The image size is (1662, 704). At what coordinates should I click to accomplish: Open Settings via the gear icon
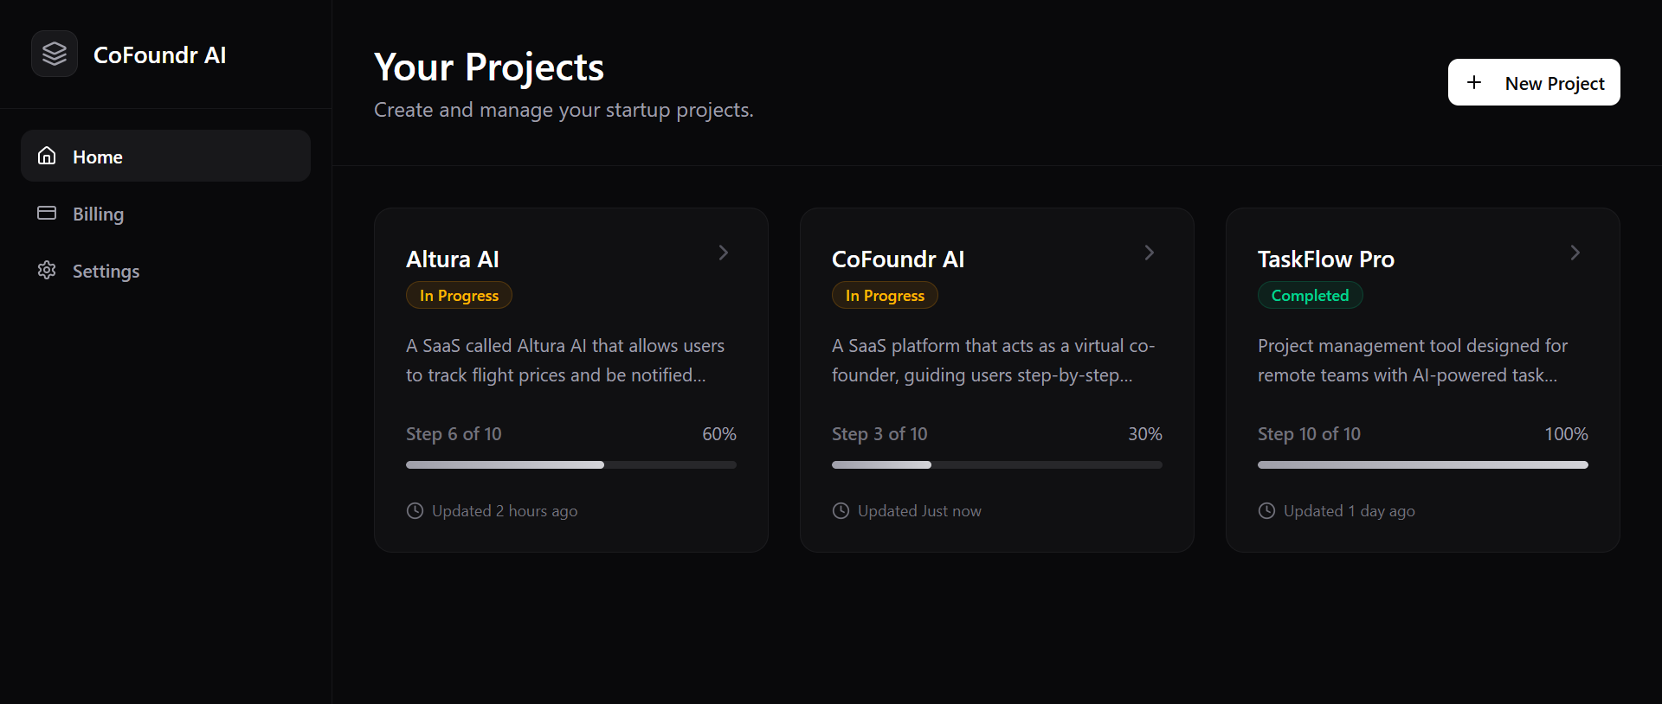coord(47,271)
